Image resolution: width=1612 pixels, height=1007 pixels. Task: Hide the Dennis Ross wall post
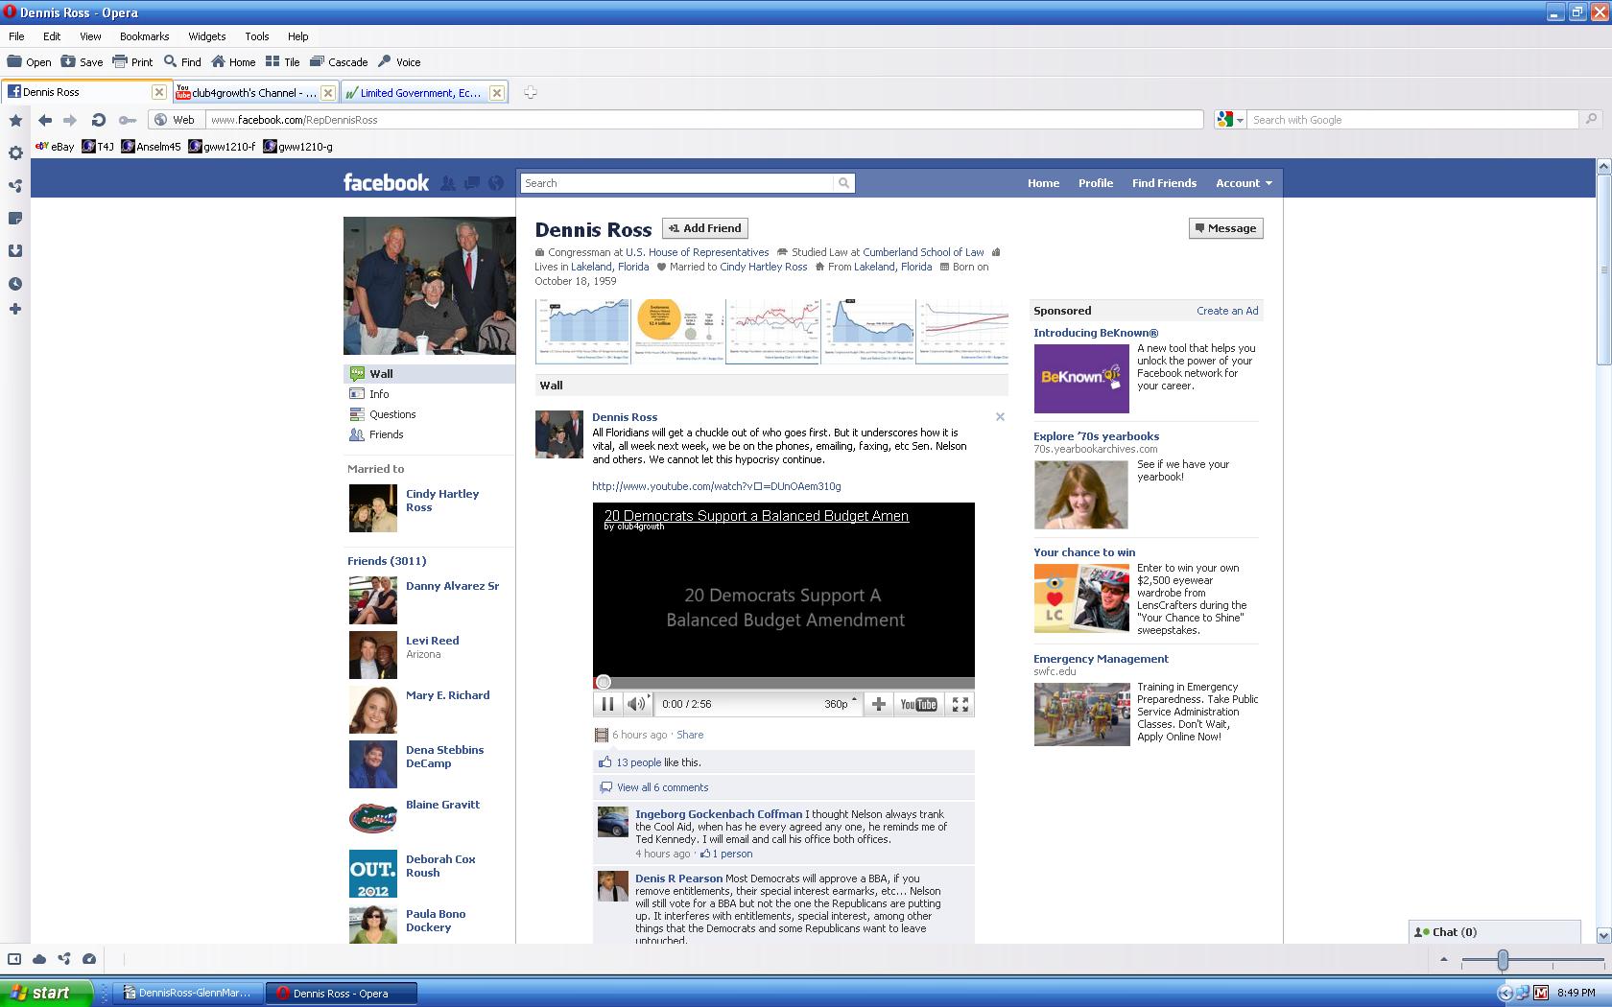point(1000,417)
